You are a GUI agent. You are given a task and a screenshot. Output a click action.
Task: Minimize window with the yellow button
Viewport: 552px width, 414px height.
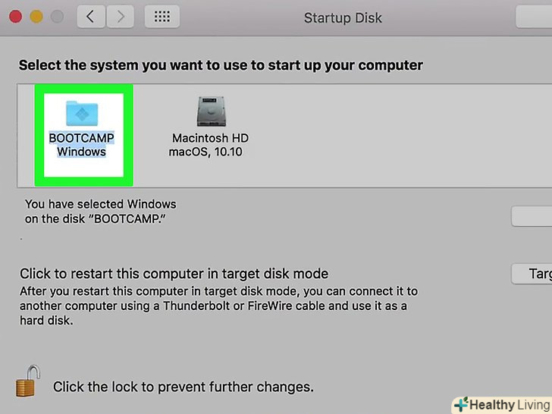(x=36, y=17)
